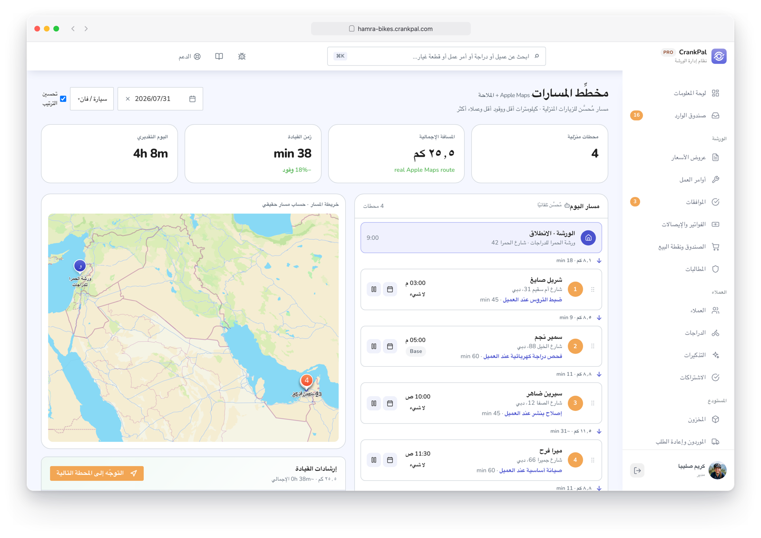Image resolution: width=761 pixels, height=538 pixels.
Task: Open the صيانة أساسية عند العميل link
Action: pos(530,470)
